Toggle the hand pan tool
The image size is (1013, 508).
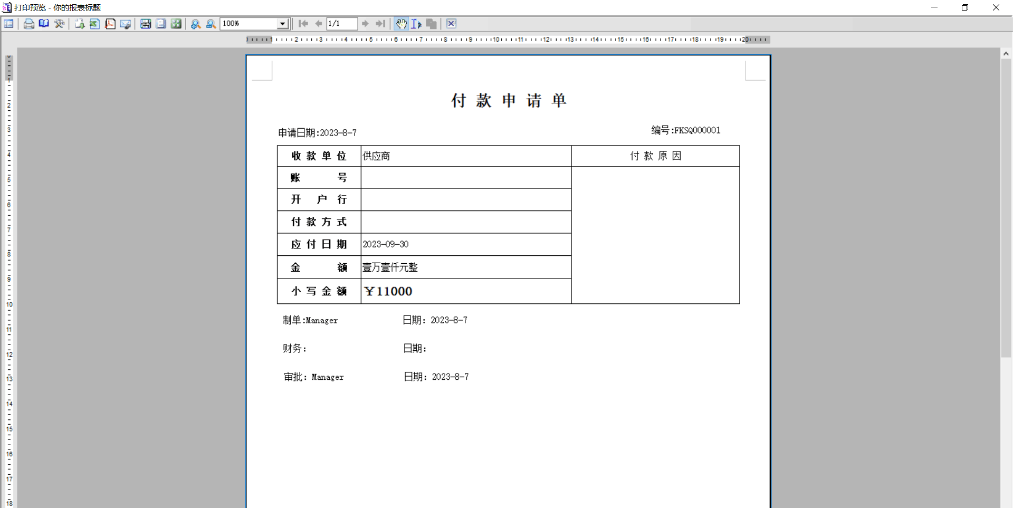402,24
